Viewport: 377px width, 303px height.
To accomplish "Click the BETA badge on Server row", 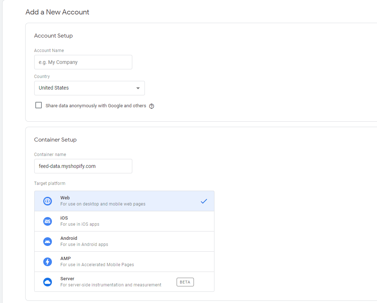I will [185, 282].
